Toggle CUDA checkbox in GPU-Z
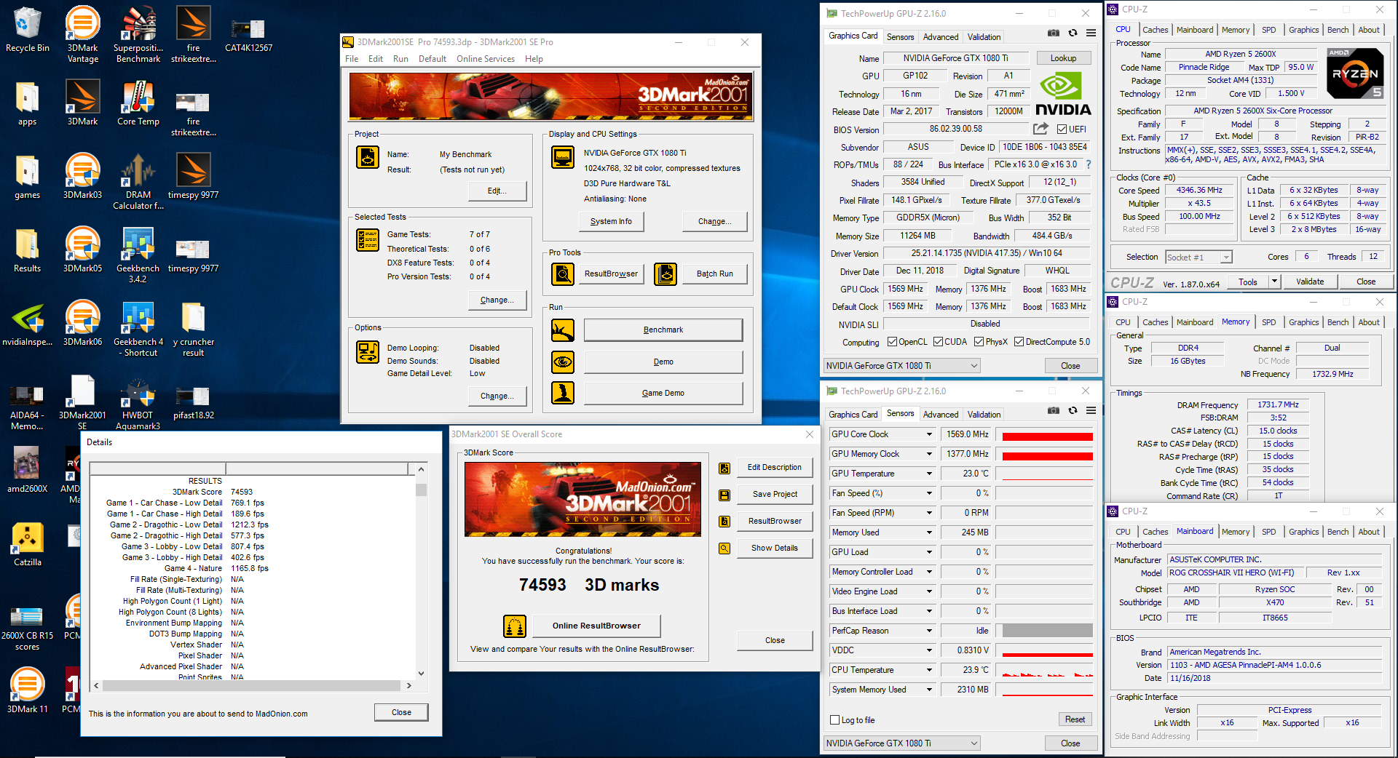 point(939,342)
